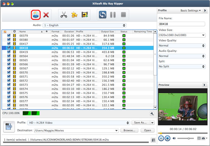The image size is (210, 146).
Task: Toggle the check-all box in table header
Action: [x=5, y=32]
